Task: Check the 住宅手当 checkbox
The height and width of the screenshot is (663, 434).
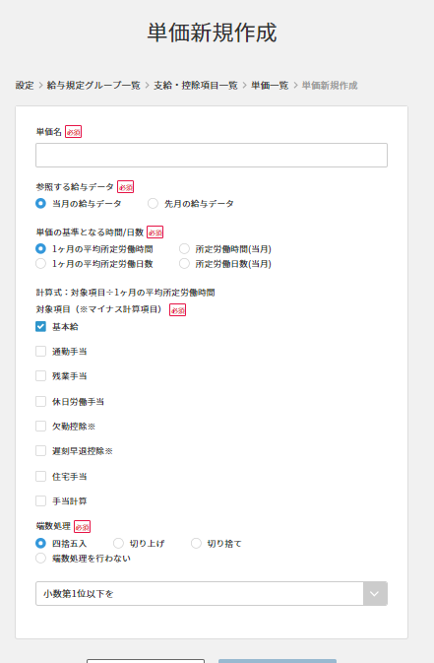Action: [x=40, y=477]
